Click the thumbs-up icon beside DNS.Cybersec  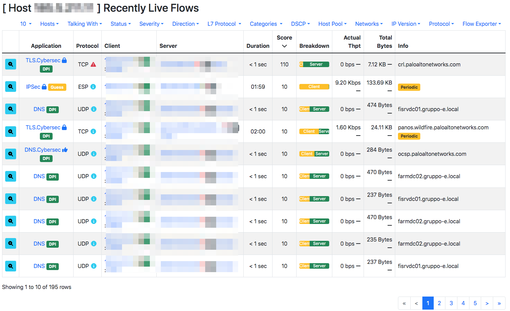point(65,149)
